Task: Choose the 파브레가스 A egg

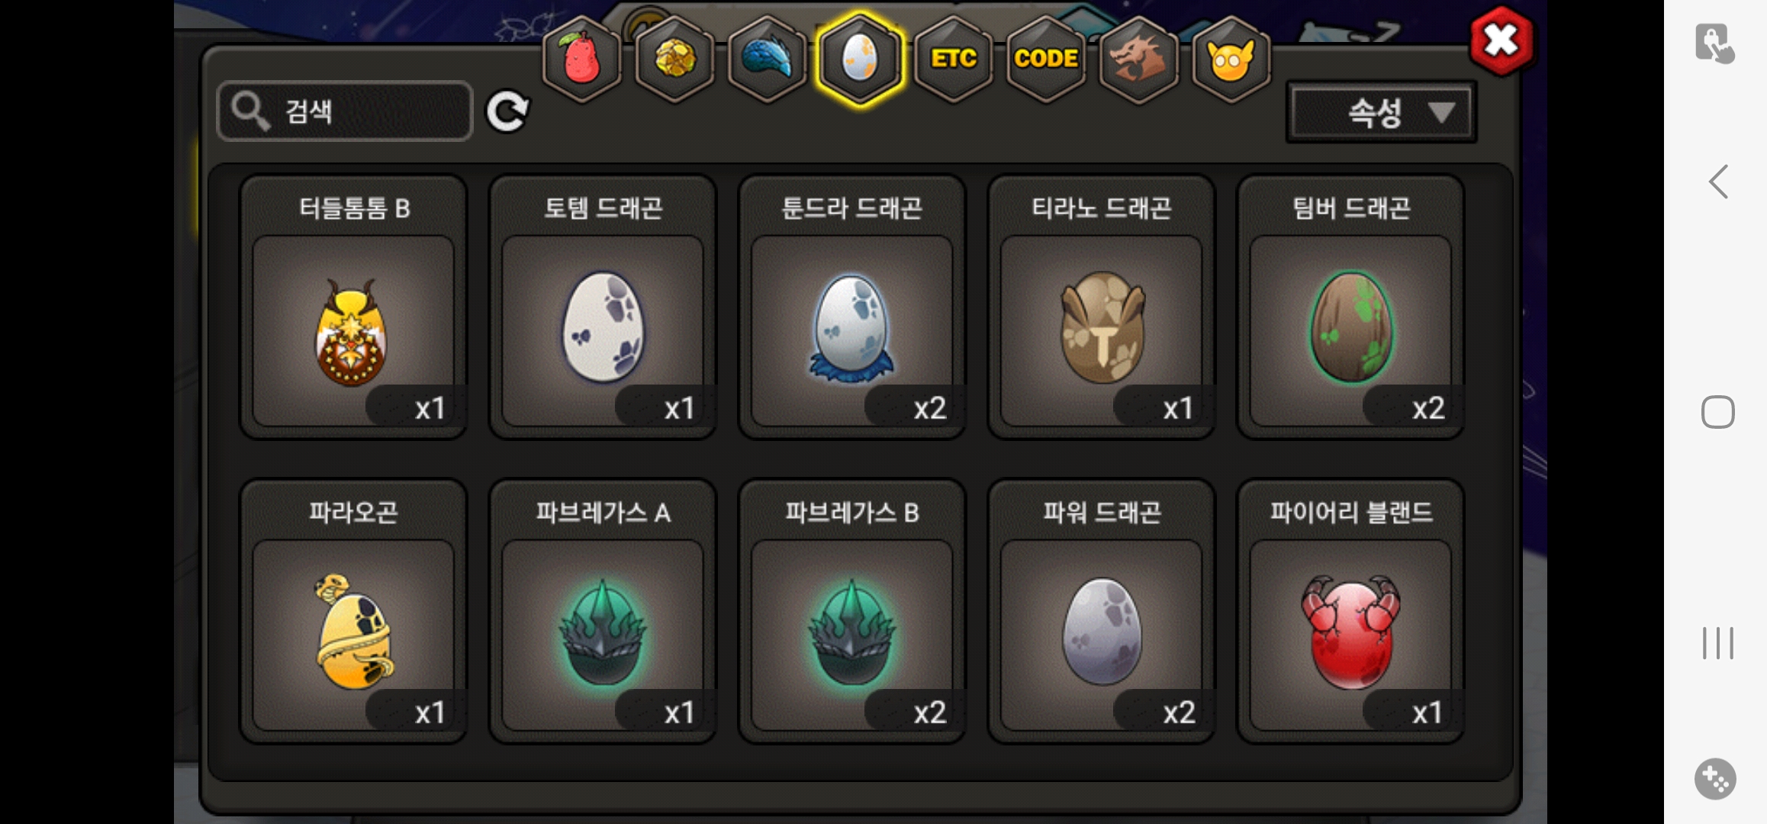Action: (603, 611)
